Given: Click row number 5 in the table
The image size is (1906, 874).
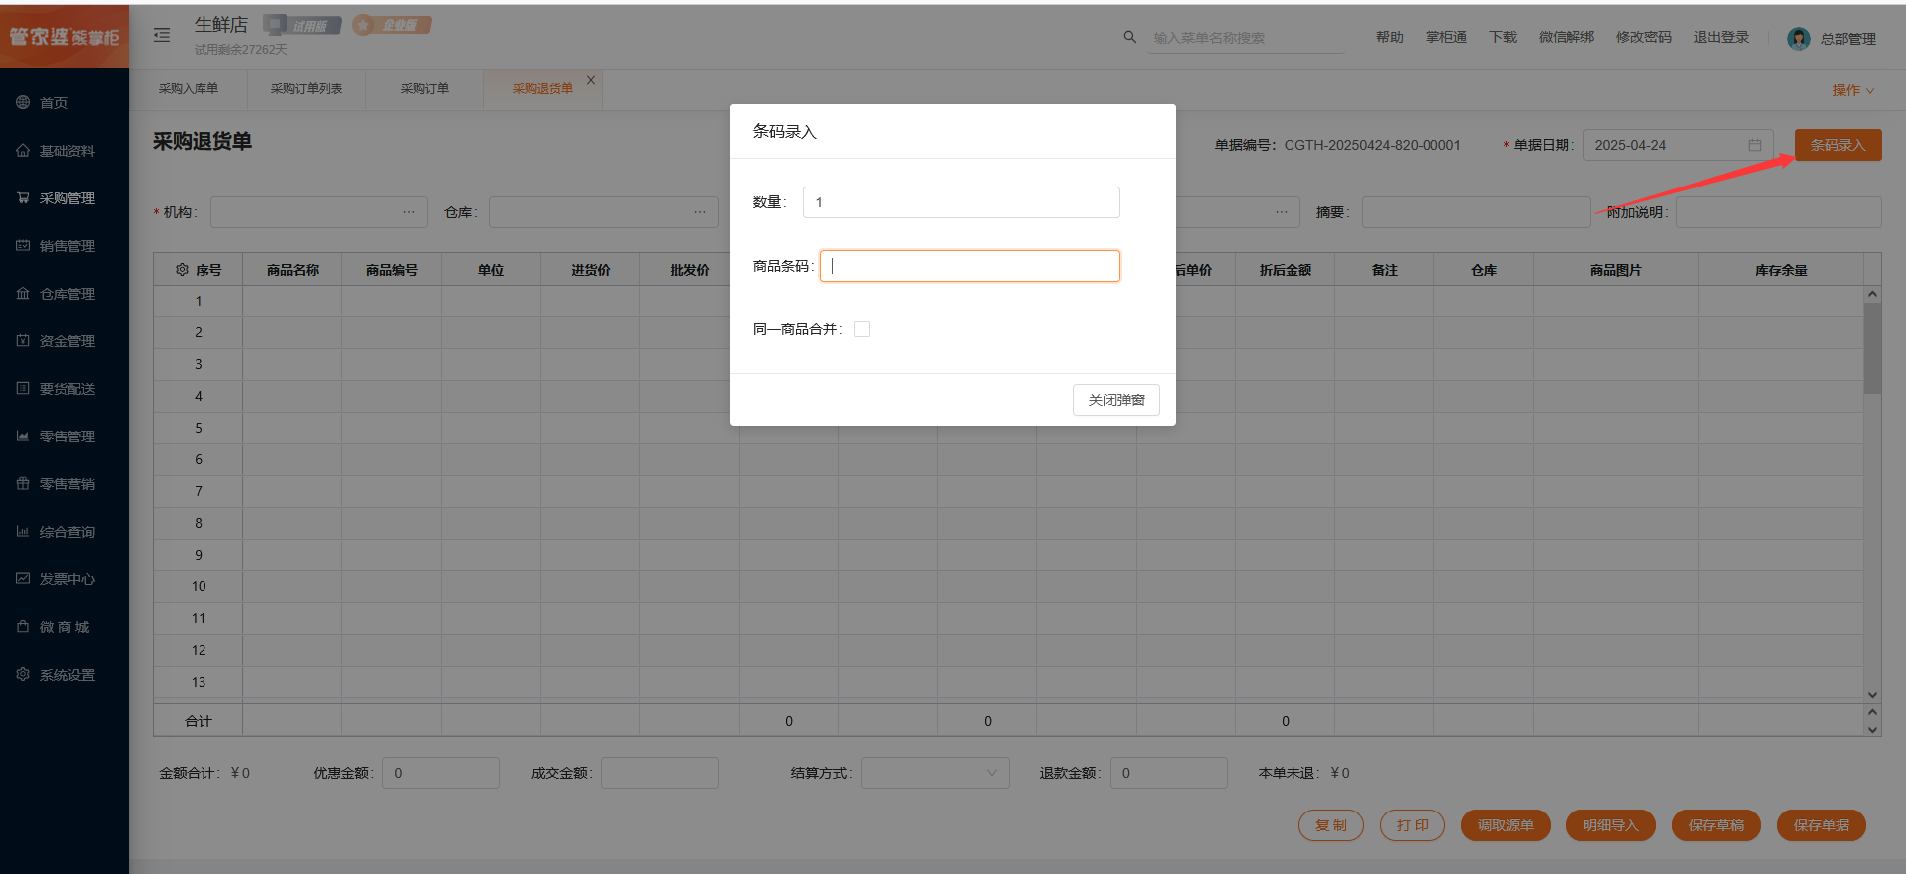Looking at the screenshot, I should pyautogui.click(x=199, y=428).
